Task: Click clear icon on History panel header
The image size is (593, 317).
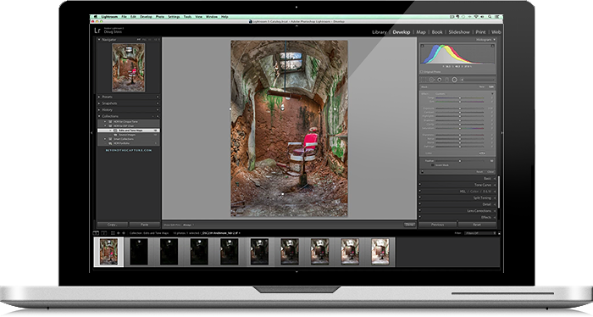Action: [x=158, y=109]
